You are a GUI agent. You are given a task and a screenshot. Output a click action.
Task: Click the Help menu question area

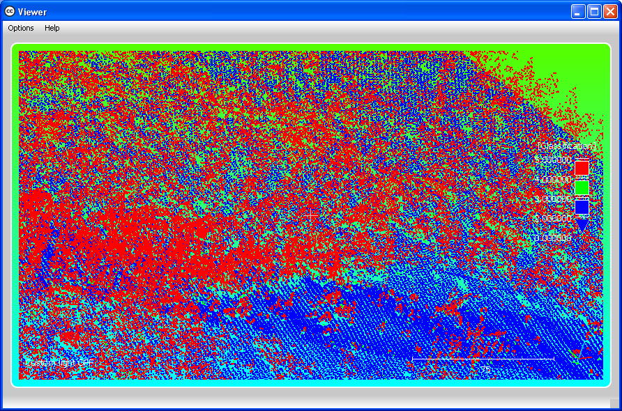[x=52, y=28]
